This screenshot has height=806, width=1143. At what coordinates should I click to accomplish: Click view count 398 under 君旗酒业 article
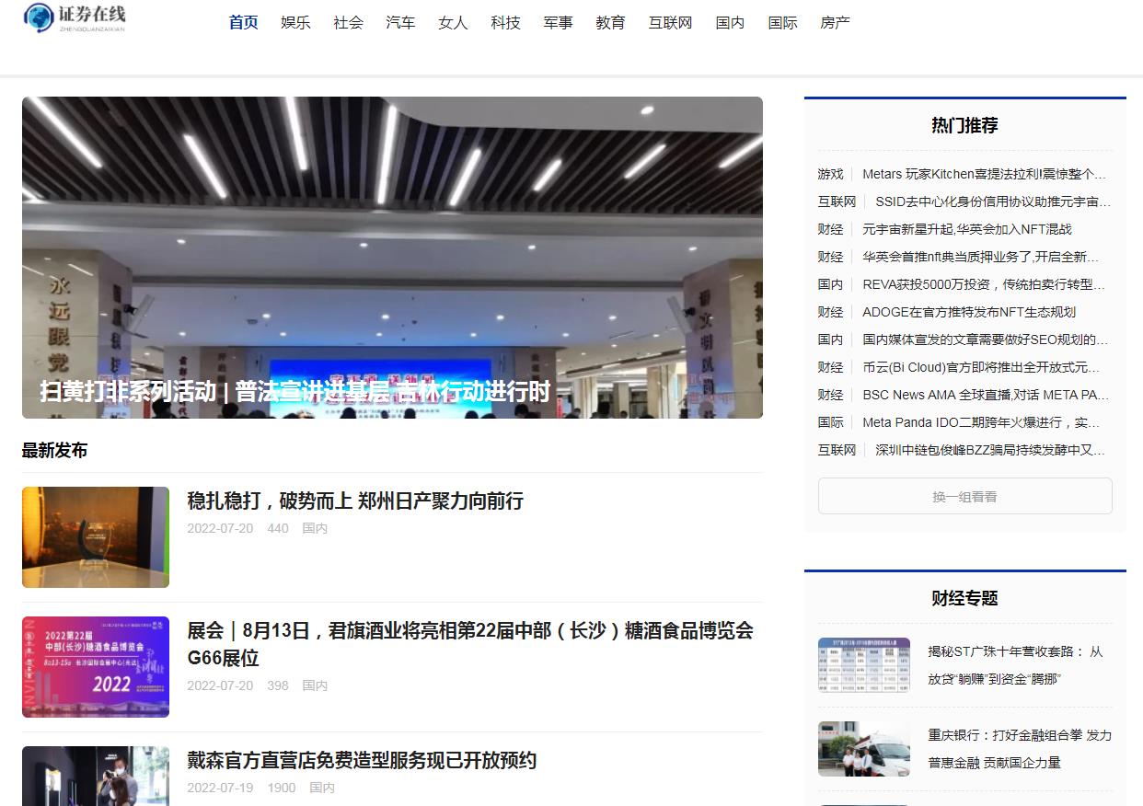tap(278, 686)
